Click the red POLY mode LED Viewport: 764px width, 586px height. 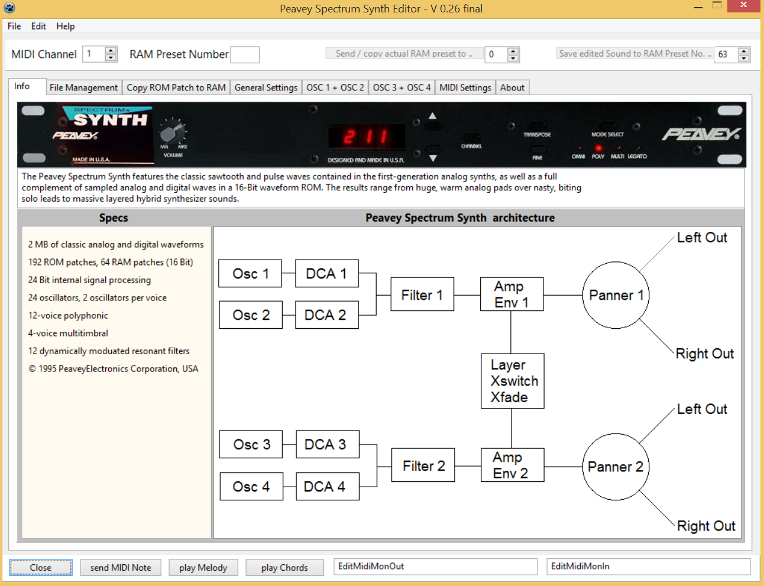point(598,148)
